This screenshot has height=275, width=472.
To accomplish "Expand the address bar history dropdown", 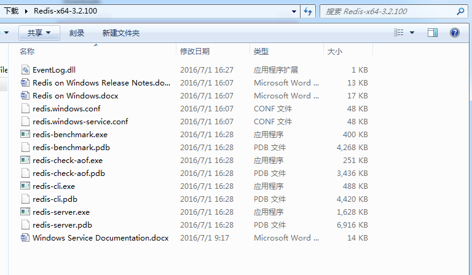I will tap(294, 12).
